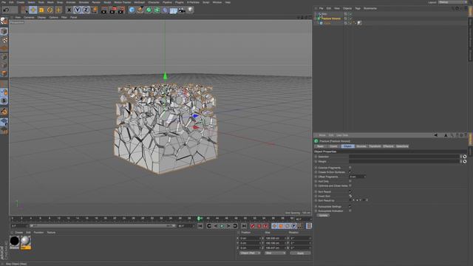This screenshot has width=473, height=266.
Task: Activate the Rotate tool
Action: [50, 10]
